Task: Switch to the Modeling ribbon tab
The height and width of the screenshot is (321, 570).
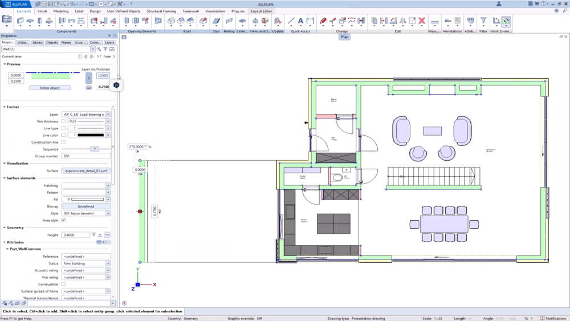Action: tap(61, 11)
